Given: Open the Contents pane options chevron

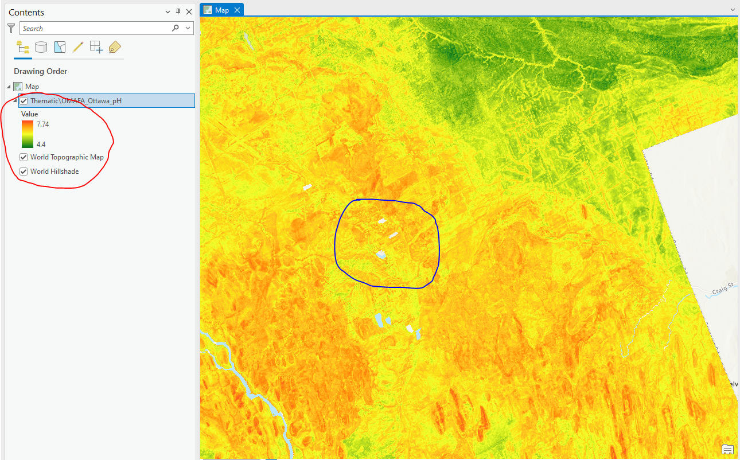Looking at the screenshot, I should click(168, 11).
